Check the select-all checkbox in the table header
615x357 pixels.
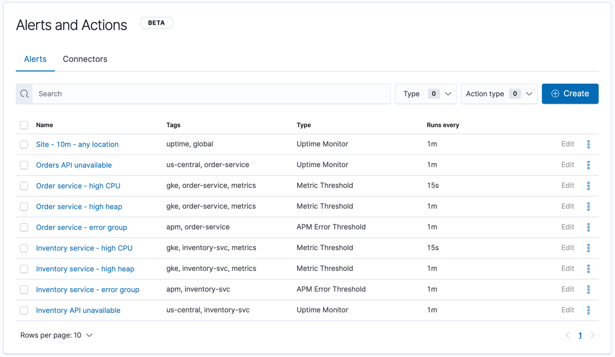(x=24, y=125)
